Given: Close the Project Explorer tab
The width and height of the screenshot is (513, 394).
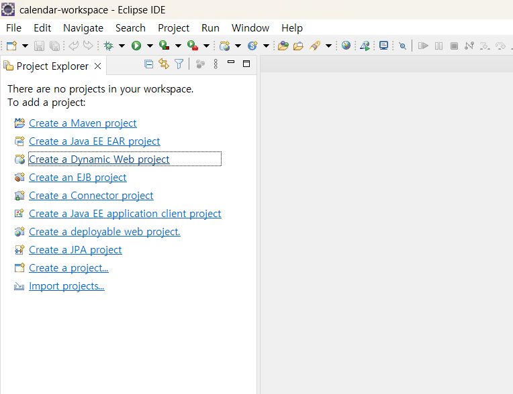Looking at the screenshot, I should 97,66.
